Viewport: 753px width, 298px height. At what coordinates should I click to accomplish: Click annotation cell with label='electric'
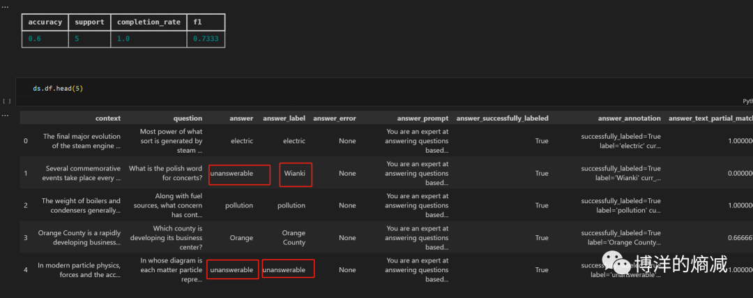[x=621, y=141]
